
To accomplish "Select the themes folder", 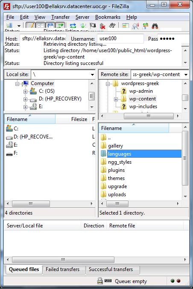I will point(113,178).
